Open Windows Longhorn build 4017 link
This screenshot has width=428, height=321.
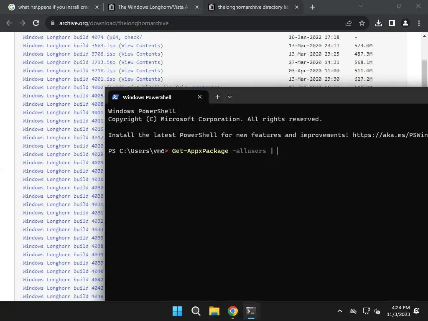point(63,138)
